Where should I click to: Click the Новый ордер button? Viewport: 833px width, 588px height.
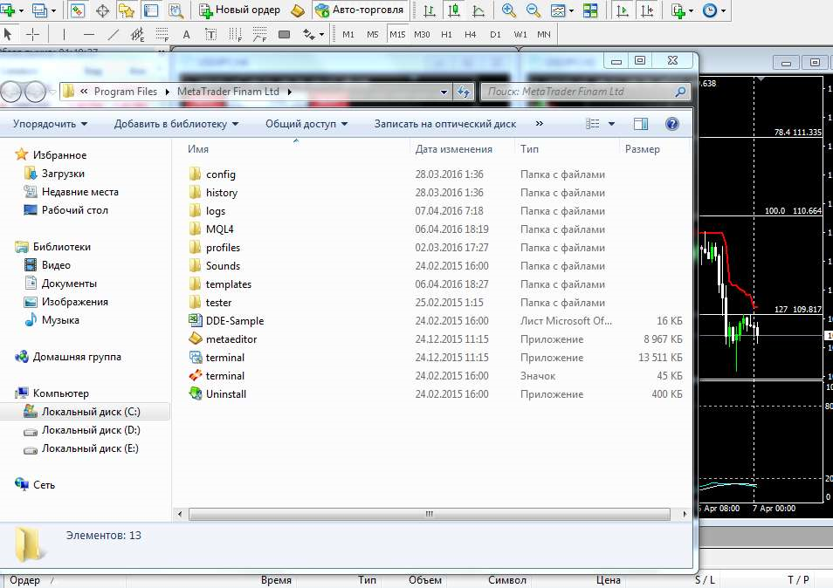coord(239,10)
